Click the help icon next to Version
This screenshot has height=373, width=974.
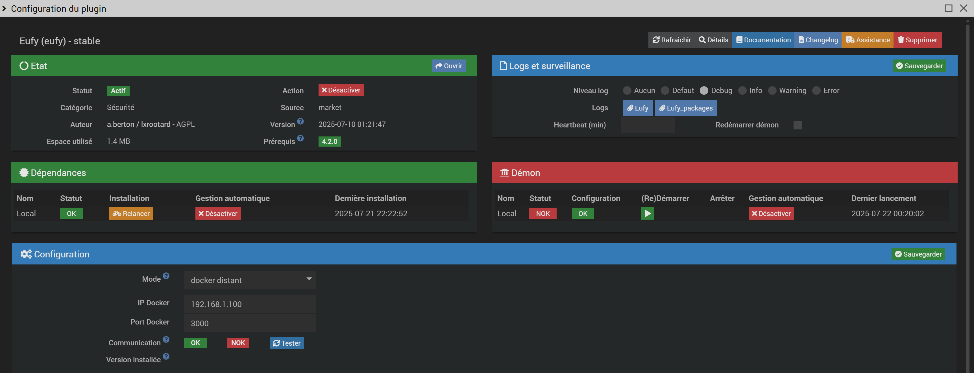300,122
